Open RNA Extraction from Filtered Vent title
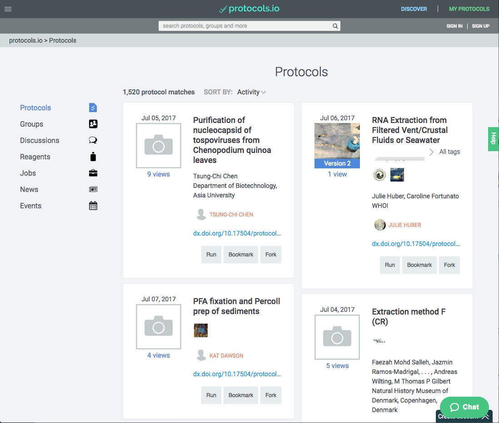The height and width of the screenshot is (423, 499). pyautogui.click(x=409, y=130)
